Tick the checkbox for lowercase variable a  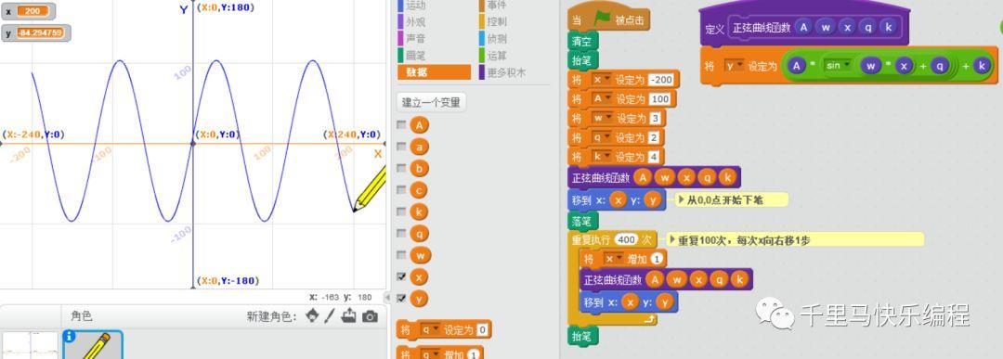click(401, 147)
